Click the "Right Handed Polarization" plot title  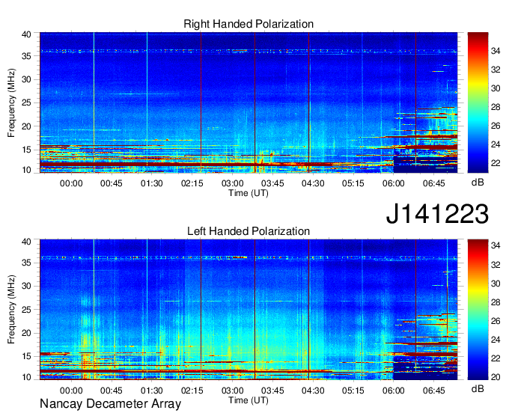pyautogui.click(x=249, y=24)
